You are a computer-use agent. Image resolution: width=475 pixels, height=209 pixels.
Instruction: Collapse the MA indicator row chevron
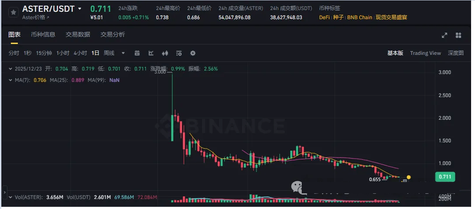11,80
